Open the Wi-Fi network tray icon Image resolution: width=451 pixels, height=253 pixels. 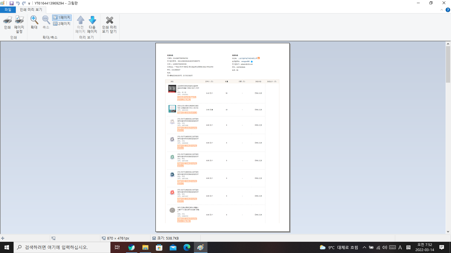[x=378, y=247]
